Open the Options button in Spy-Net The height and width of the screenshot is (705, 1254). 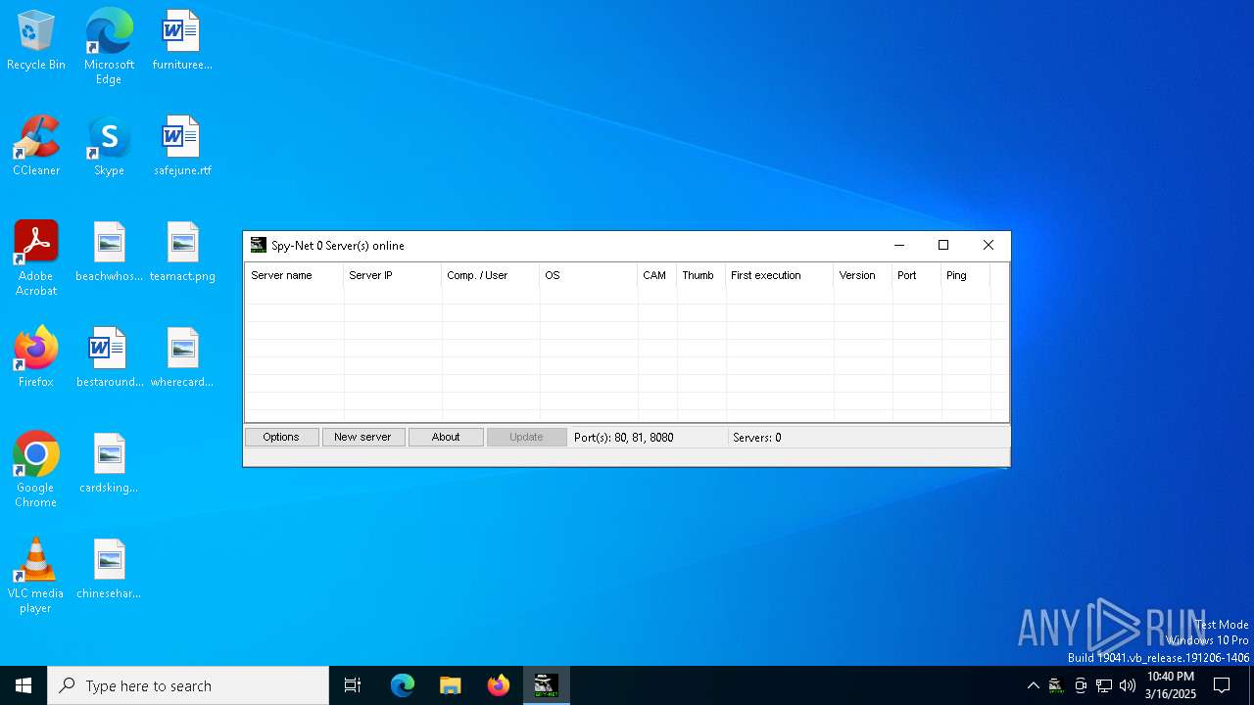pos(281,437)
